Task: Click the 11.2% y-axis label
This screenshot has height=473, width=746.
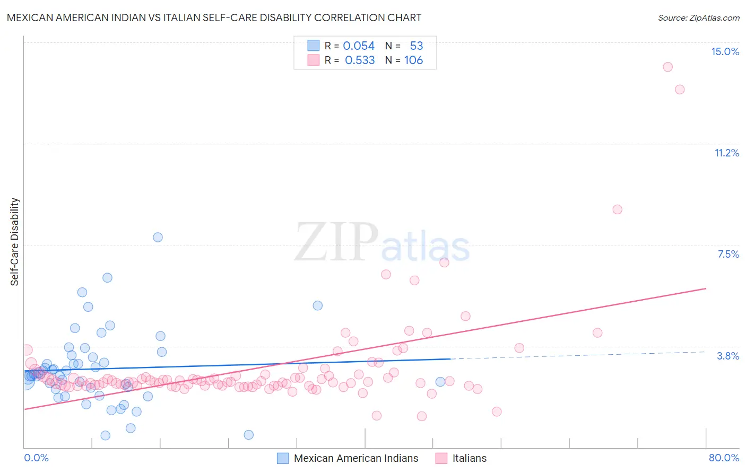Action: (x=726, y=153)
